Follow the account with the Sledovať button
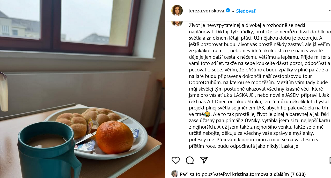331x178 pixels. (x=246, y=11)
